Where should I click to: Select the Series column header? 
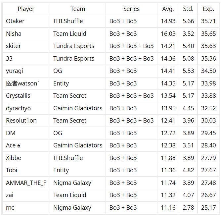(x=131, y=9)
